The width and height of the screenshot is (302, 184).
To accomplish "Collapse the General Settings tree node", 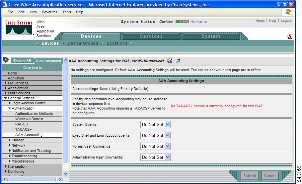I will [x=6, y=98].
